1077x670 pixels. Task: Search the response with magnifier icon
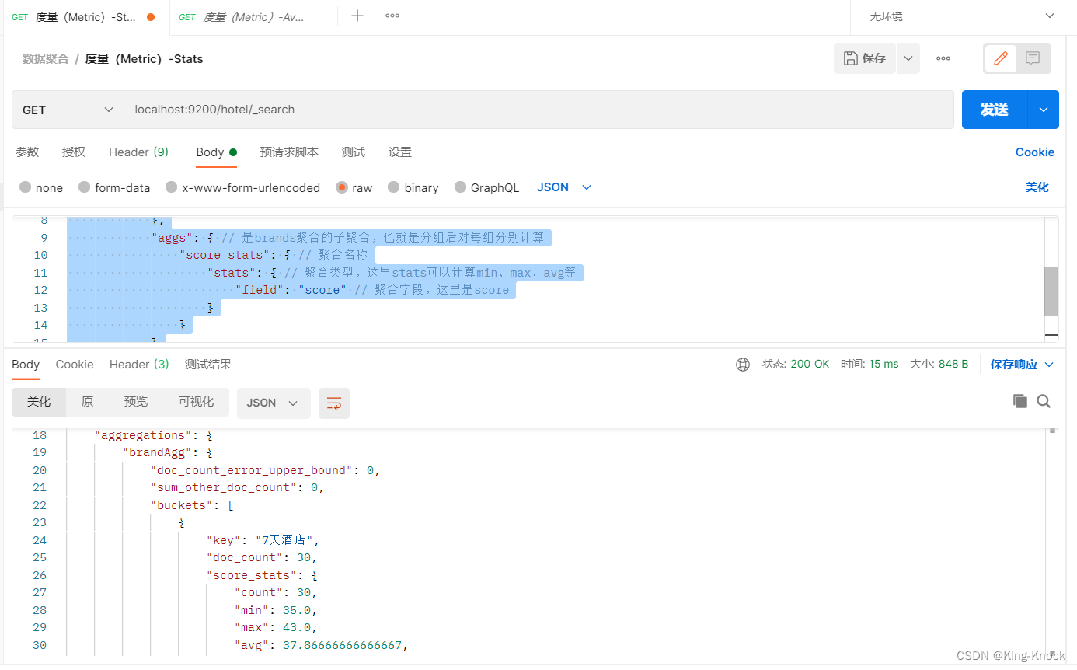click(1044, 401)
